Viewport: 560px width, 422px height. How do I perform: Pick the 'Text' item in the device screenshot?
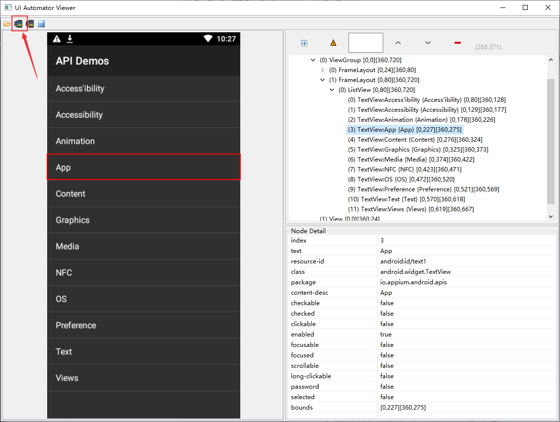[143, 351]
